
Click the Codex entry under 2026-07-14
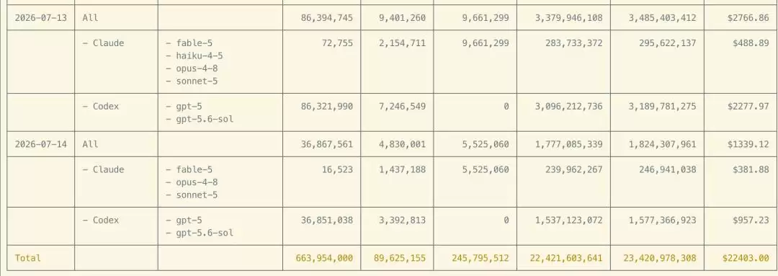click(101, 221)
